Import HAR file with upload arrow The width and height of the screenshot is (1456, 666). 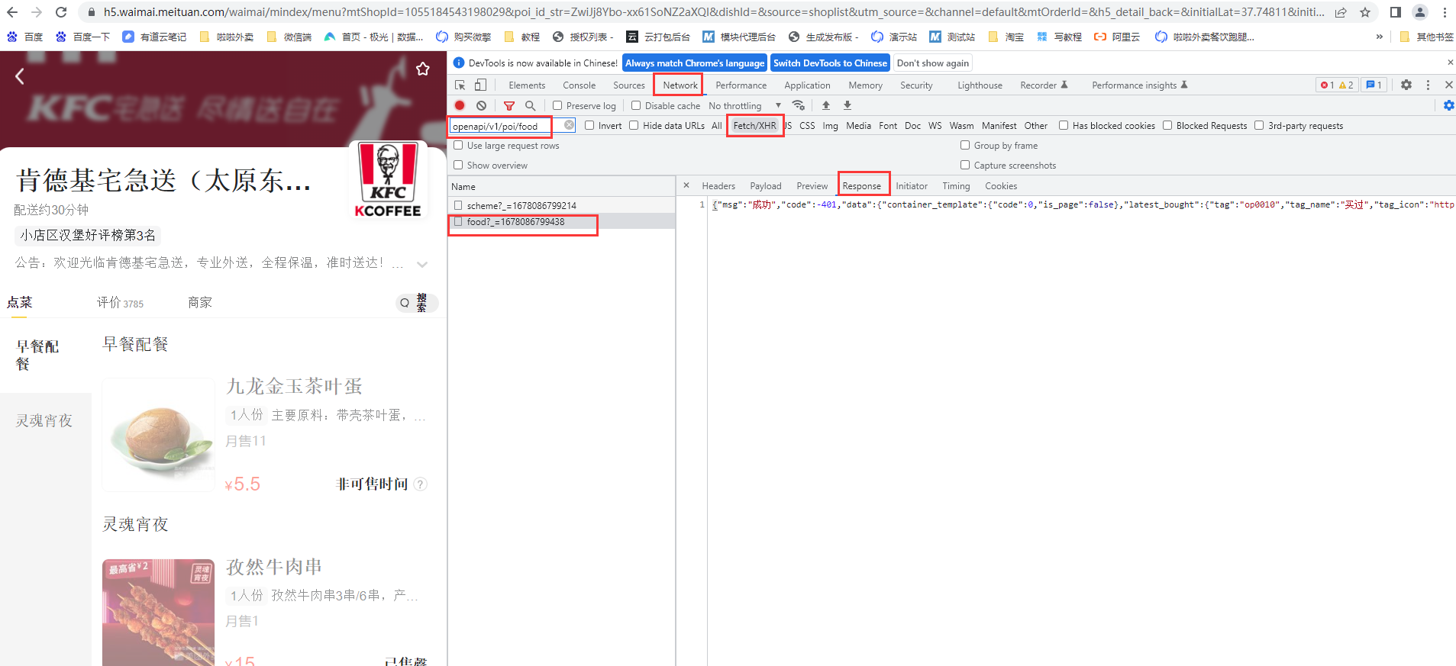pos(826,105)
